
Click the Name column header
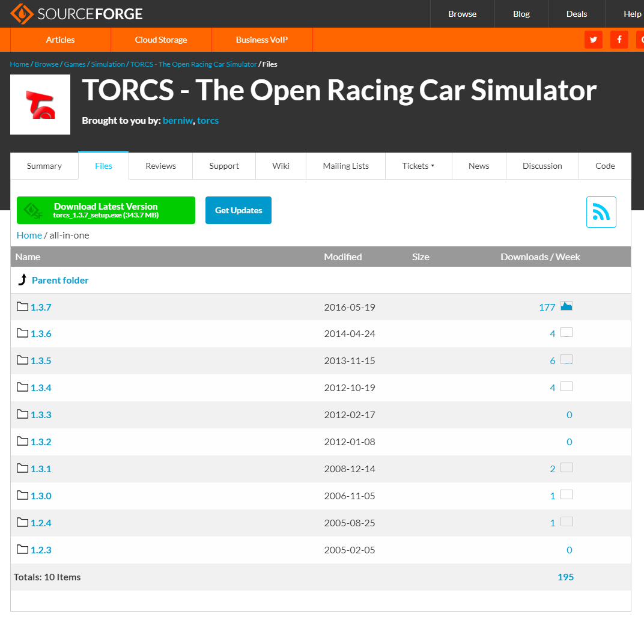coord(28,257)
